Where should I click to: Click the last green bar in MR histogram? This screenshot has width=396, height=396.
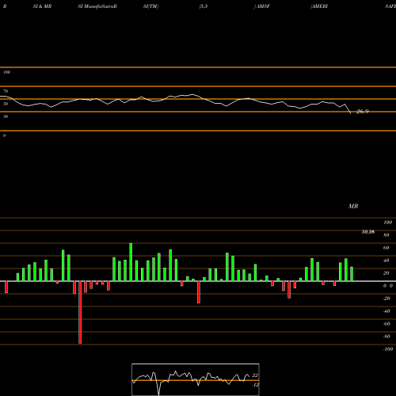pyautogui.click(x=352, y=274)
